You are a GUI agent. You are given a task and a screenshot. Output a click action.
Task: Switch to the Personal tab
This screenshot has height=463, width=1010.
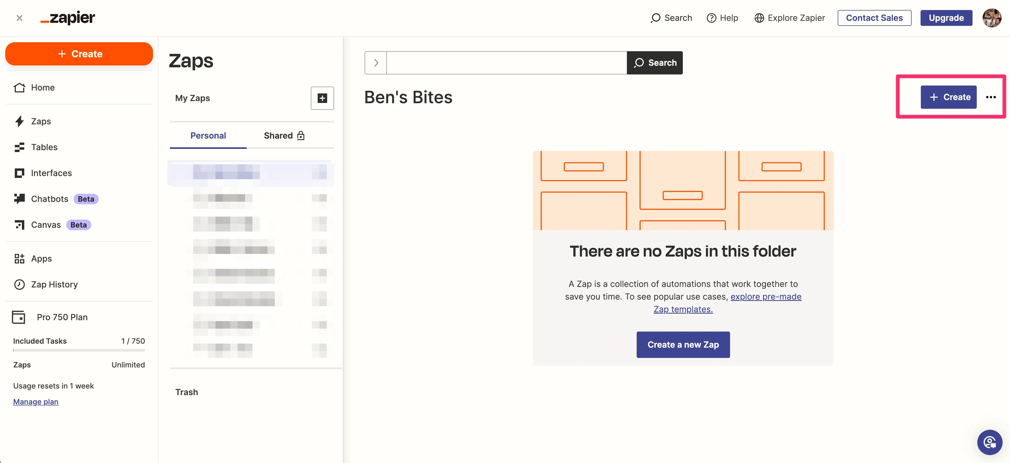(208, 136)
